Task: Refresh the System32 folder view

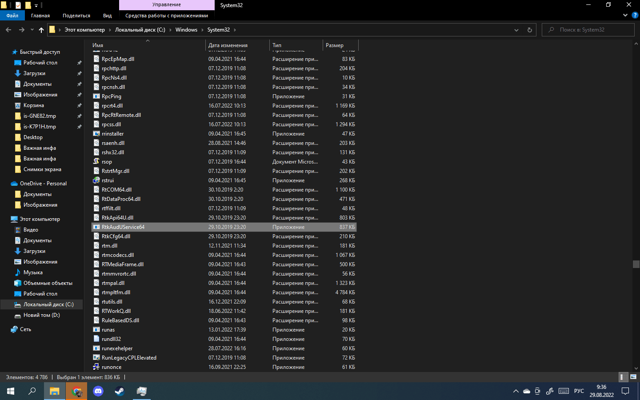Action: (529, 30)
